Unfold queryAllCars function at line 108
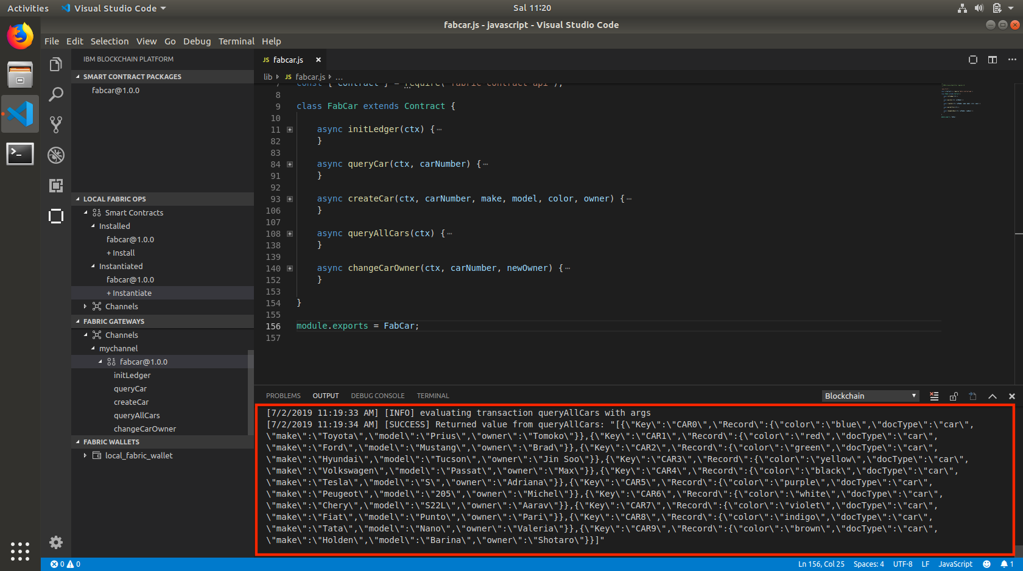This screenshot has width=1023, height=571. pos(290,234)
